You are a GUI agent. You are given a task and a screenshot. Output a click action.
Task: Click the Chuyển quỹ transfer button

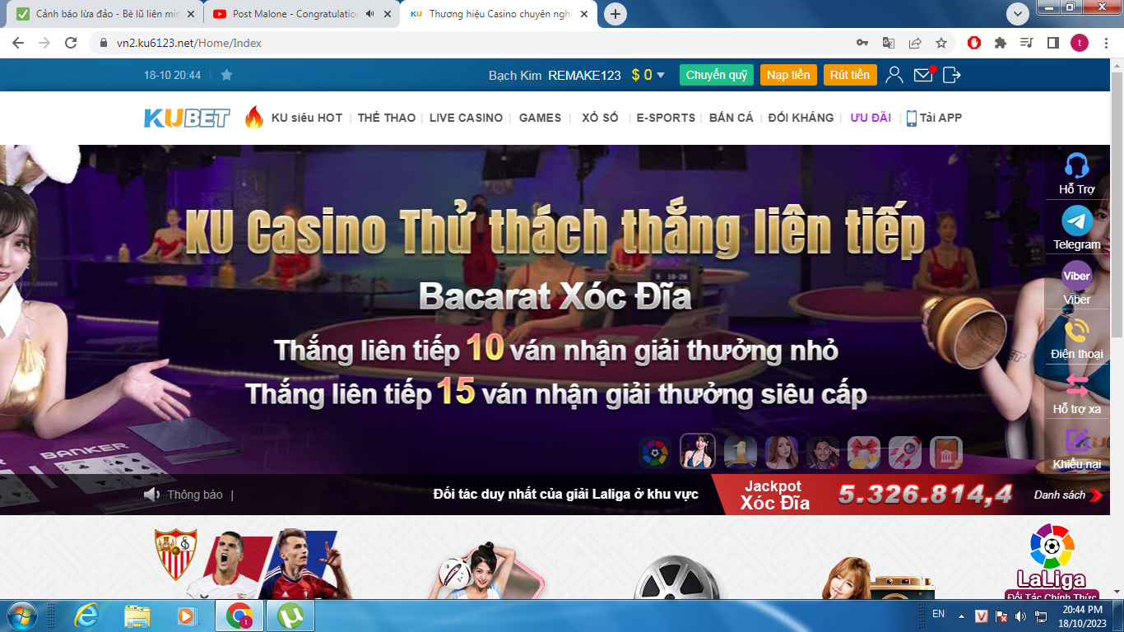pyautogui.click(x=717, y=75)
